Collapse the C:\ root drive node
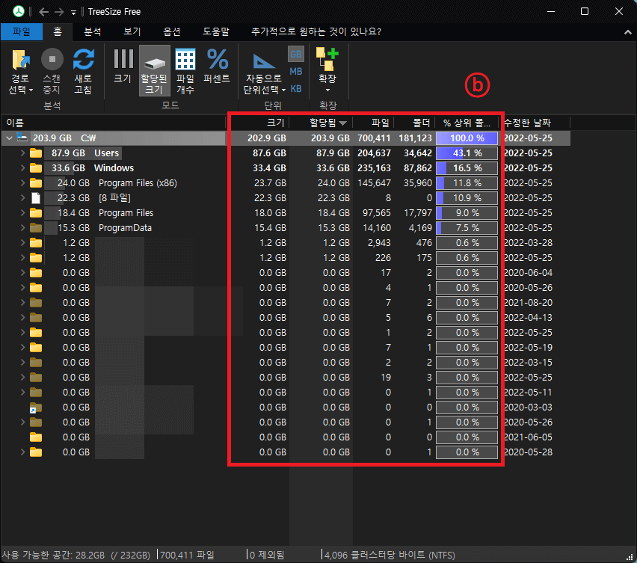This screenshot has height=563, width=637. pos(9,138)
